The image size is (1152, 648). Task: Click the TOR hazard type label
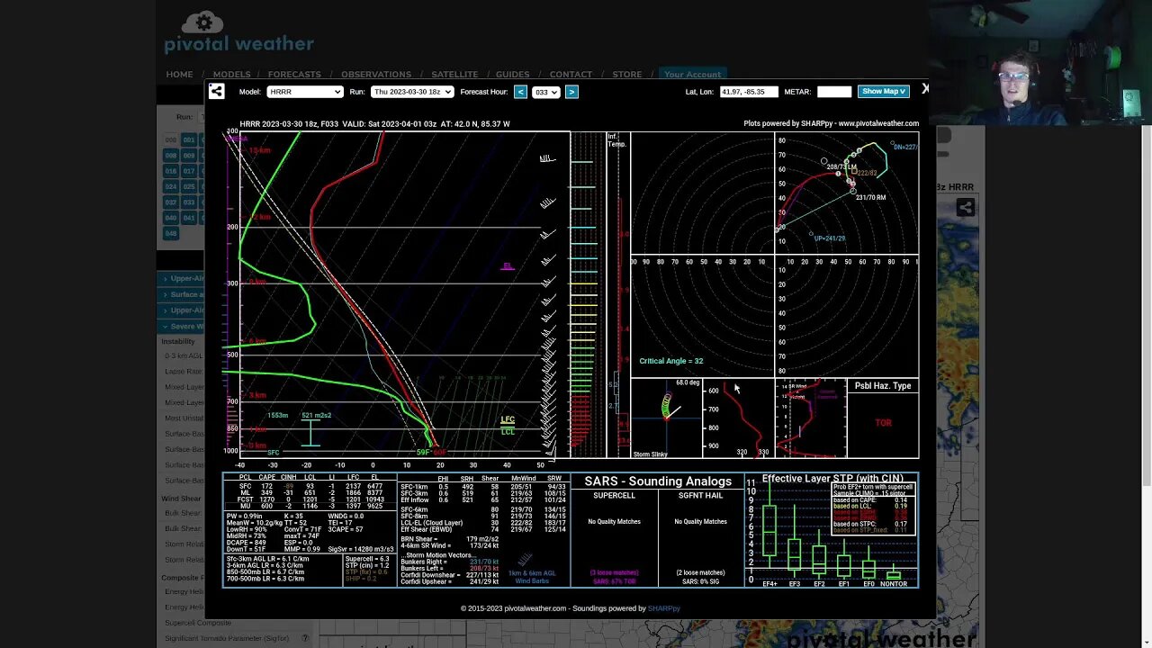883,423
